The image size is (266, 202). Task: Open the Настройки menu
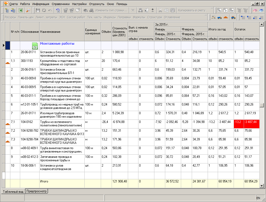point(79,4)
